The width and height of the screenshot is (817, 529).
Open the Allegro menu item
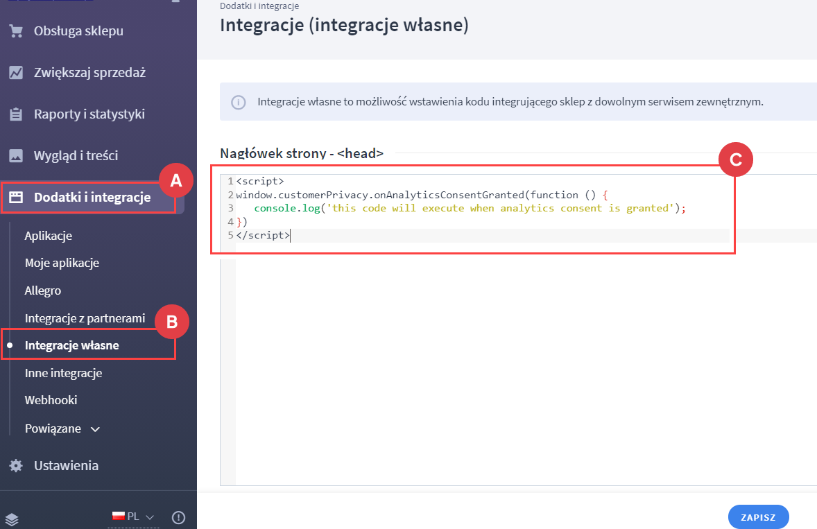point(42,290)
